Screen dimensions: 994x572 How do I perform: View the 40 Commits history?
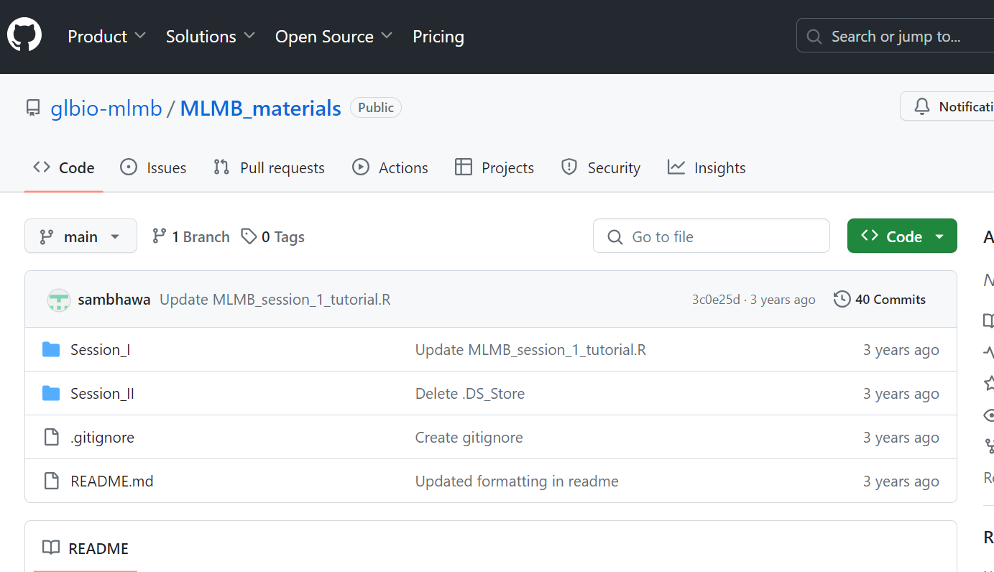click(x=880, y=300)
